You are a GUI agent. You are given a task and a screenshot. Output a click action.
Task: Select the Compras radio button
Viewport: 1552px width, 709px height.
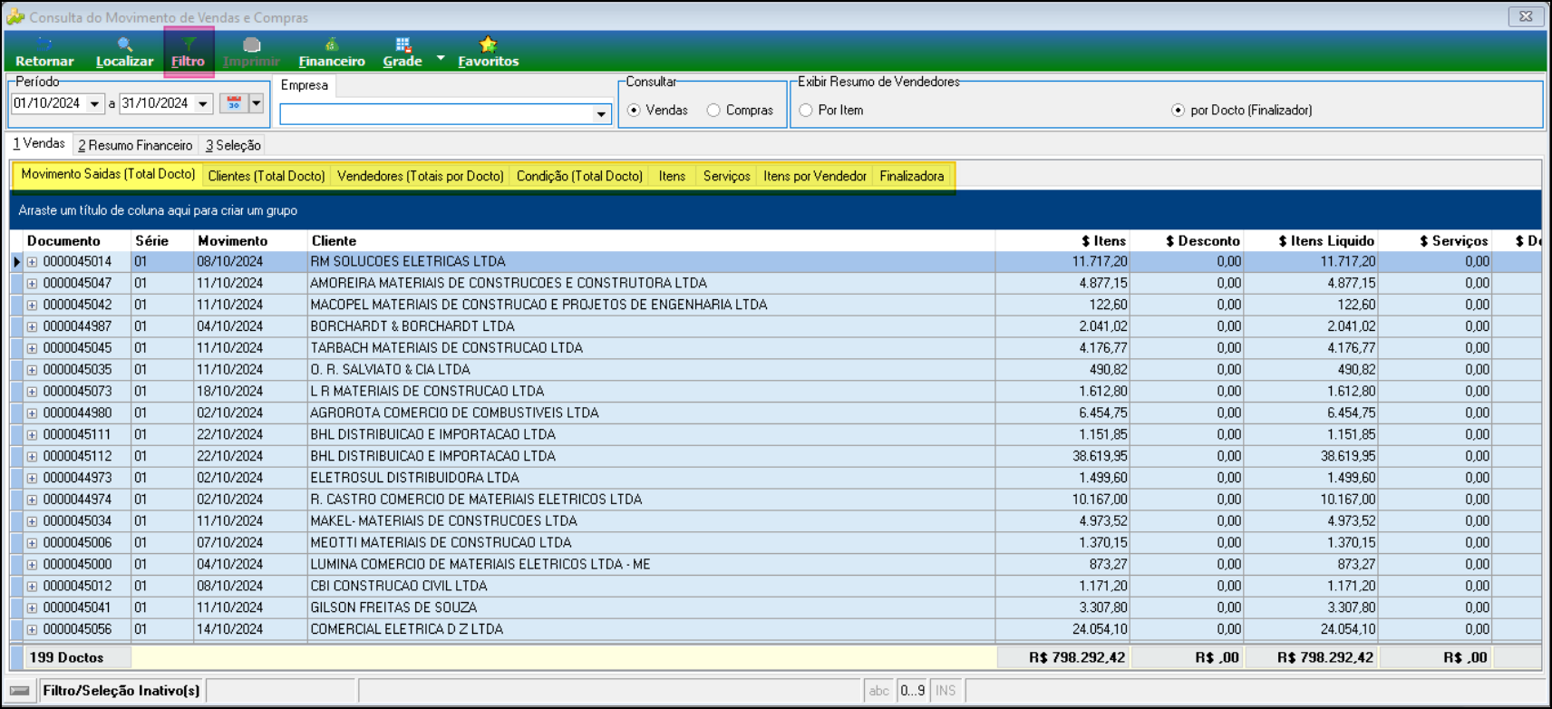[x=714, y=111]
